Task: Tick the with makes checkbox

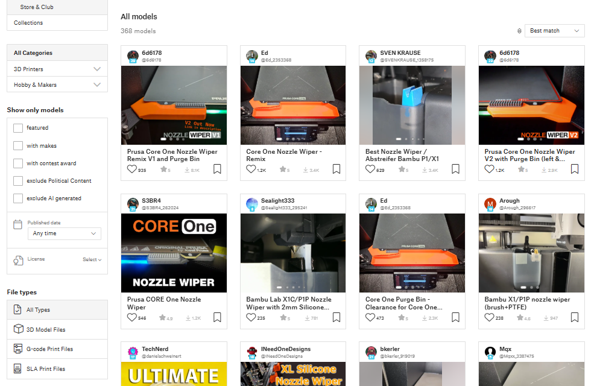Action: click(x=18, y=145)
